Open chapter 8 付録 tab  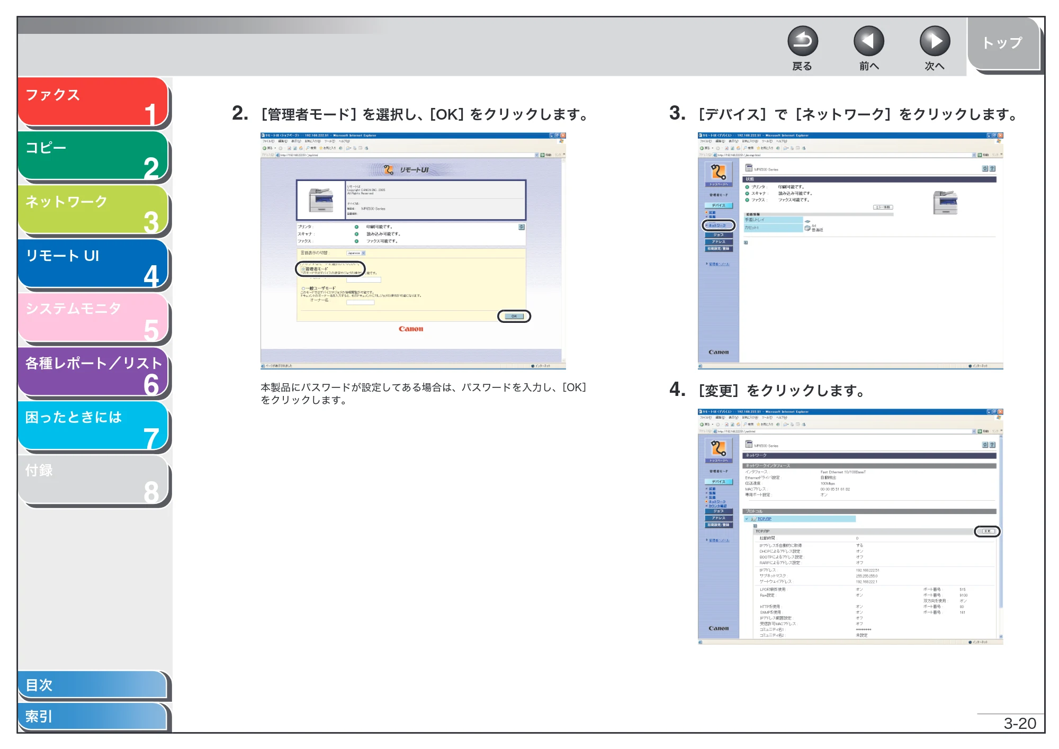click(x=93, y=480)
